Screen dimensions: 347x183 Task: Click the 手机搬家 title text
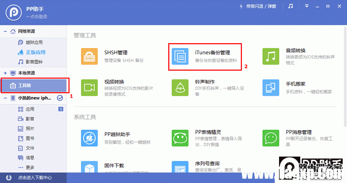pos(295,84)
